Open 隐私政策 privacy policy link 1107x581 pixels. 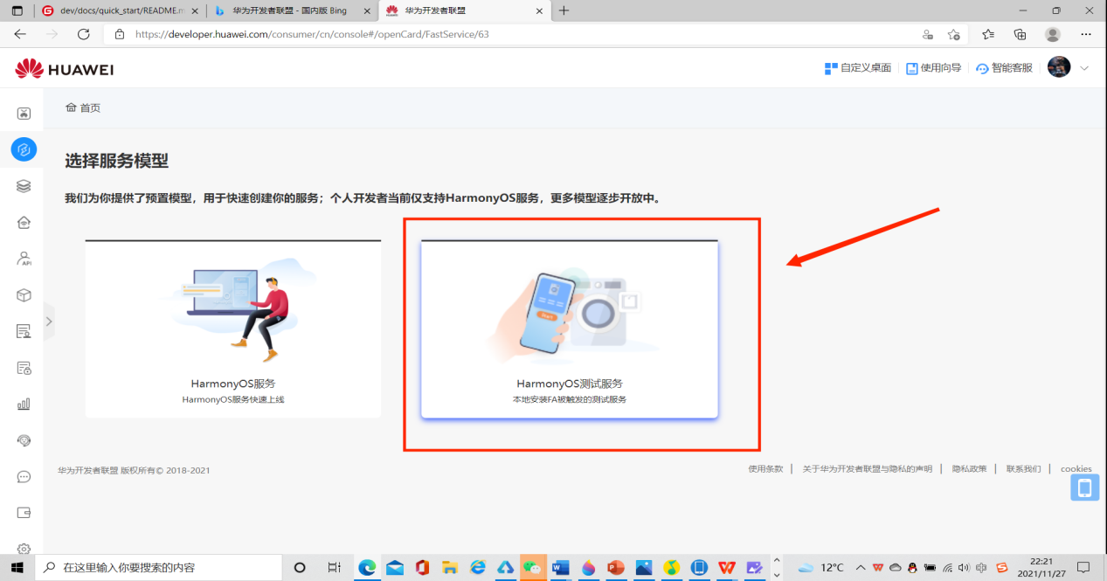(x=970, y=469)
